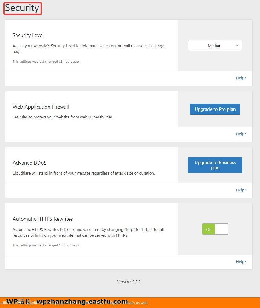The width and height of the screenshot is (260, 308).
Task: Select the Security Level section title
Action: (28, 35)
